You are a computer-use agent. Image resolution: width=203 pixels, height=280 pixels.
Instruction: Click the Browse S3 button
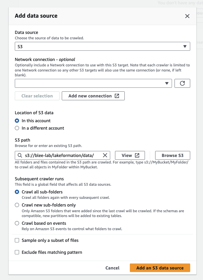tap(173, 155)
